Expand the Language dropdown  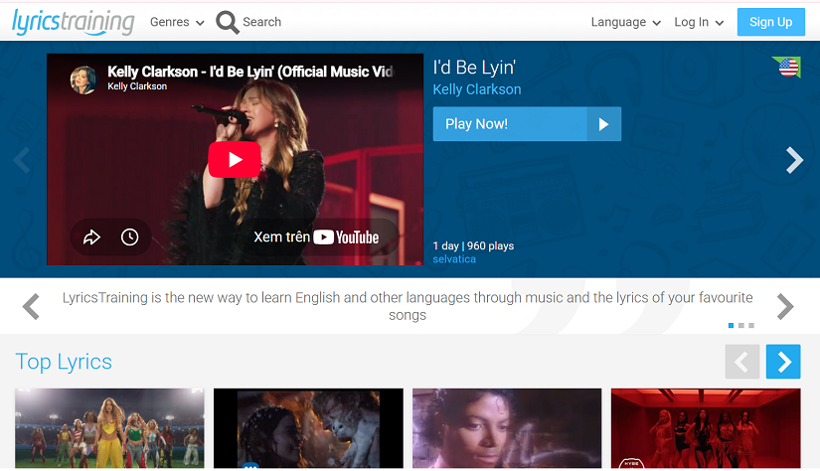click(x=626, y=22)
